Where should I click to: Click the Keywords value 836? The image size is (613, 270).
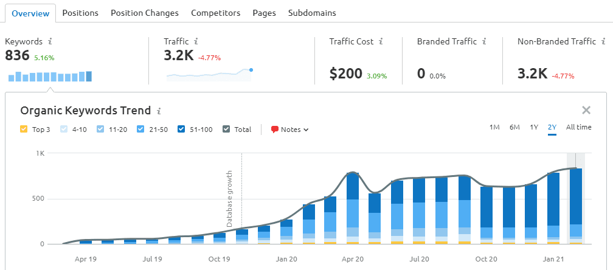pos(17,56)
